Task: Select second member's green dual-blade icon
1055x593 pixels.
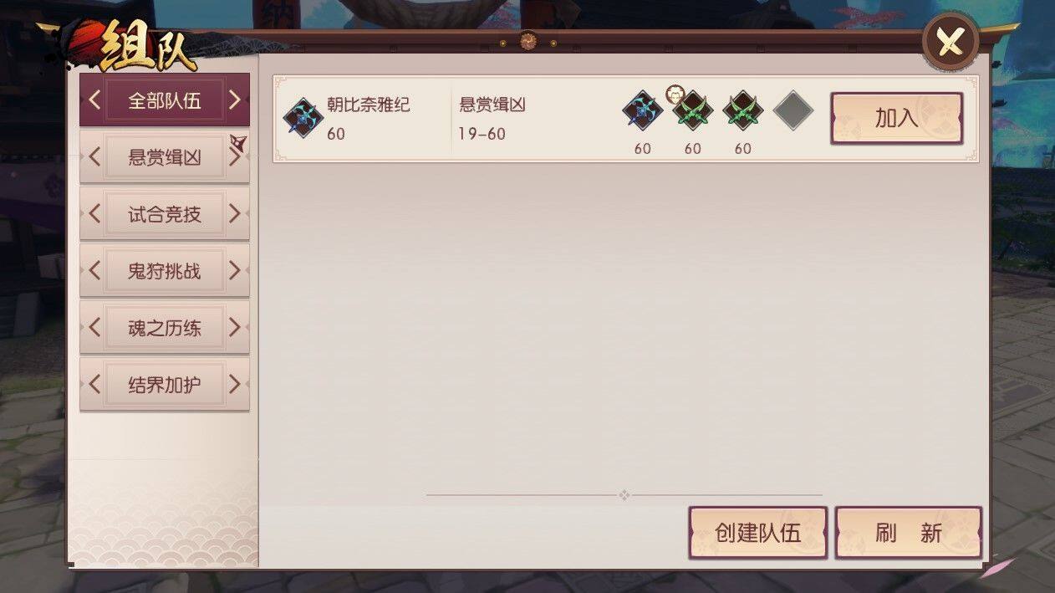Action: 693,111
